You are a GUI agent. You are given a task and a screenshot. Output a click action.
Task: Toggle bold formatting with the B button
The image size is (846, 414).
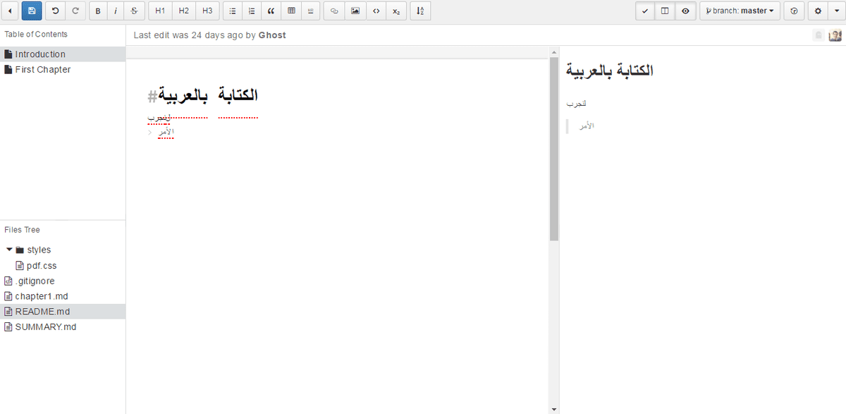point(97,11)
